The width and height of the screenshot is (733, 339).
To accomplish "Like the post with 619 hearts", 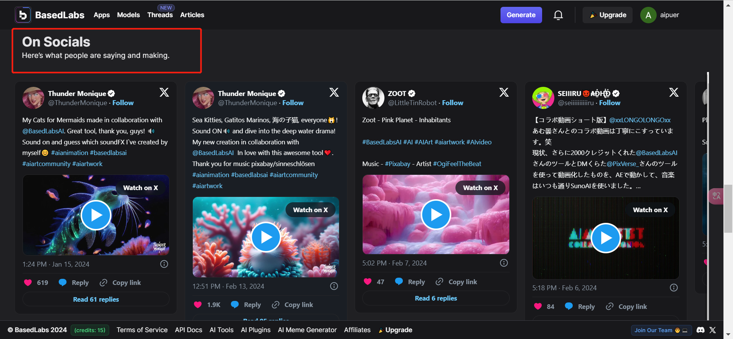I will pos(28,283).
